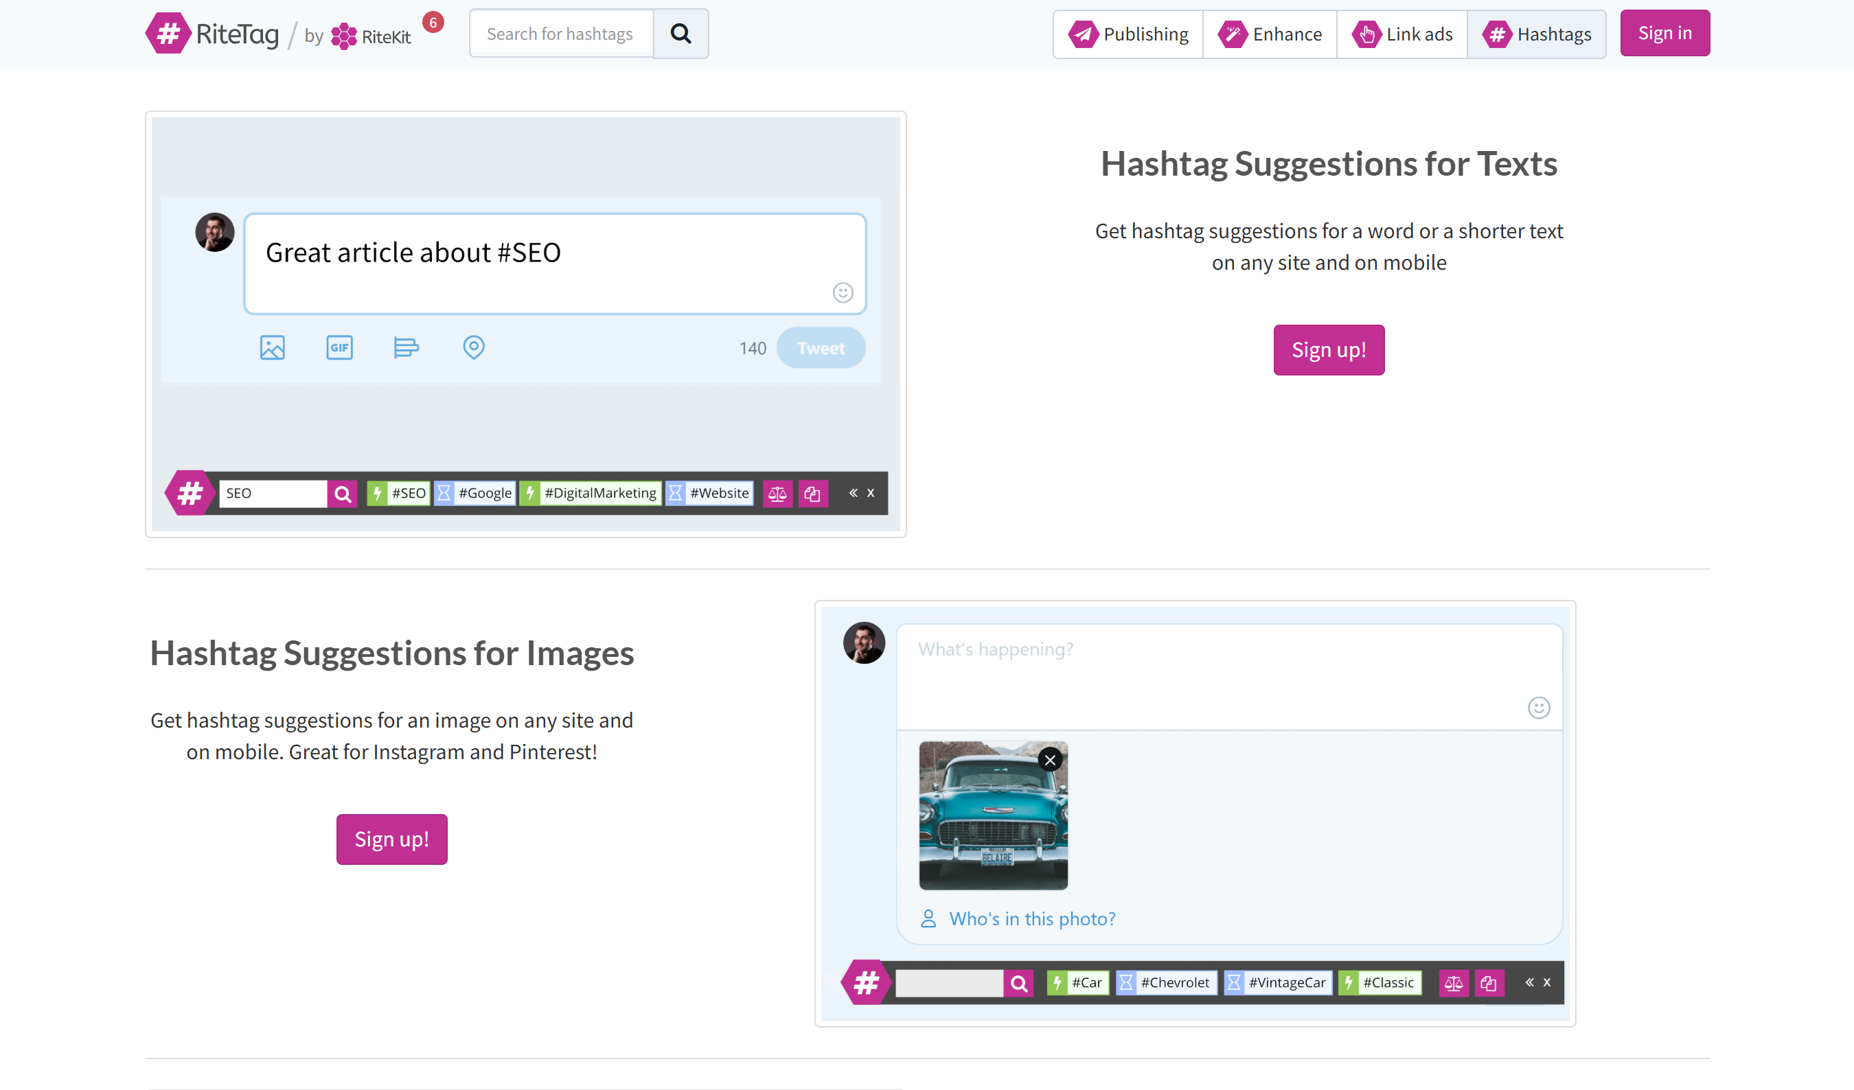Image resolution: width=1854 pixels, height=1090 pixels.
Task: Click the copy hashtags icon in the dark bar
Action: tap(813, 493)
